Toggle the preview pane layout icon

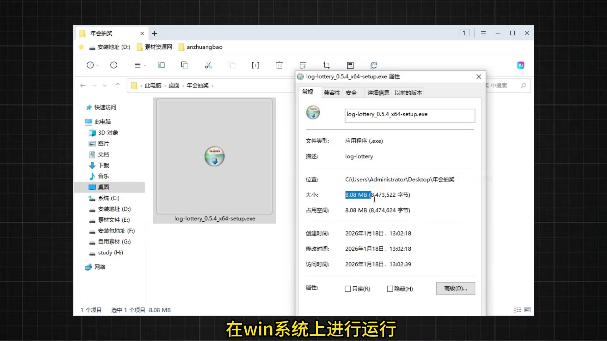pyautogui.click(x=161, y=65)
